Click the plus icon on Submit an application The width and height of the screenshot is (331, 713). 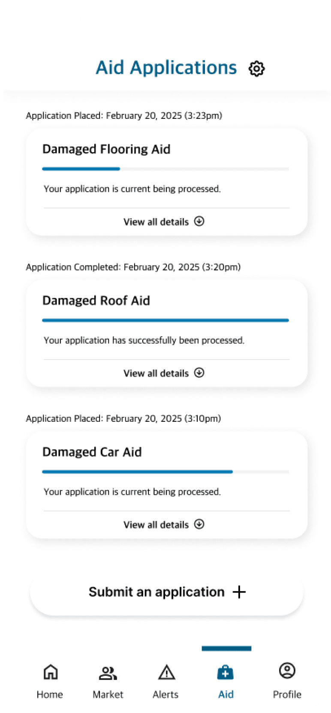click(x=239, y=592)
